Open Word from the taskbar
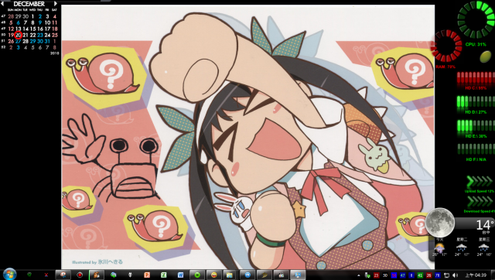This screenshot has width=495, height=280. click(x=180, y=275)
